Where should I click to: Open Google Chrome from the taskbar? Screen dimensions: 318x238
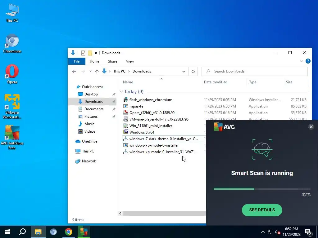pos(69,232)
